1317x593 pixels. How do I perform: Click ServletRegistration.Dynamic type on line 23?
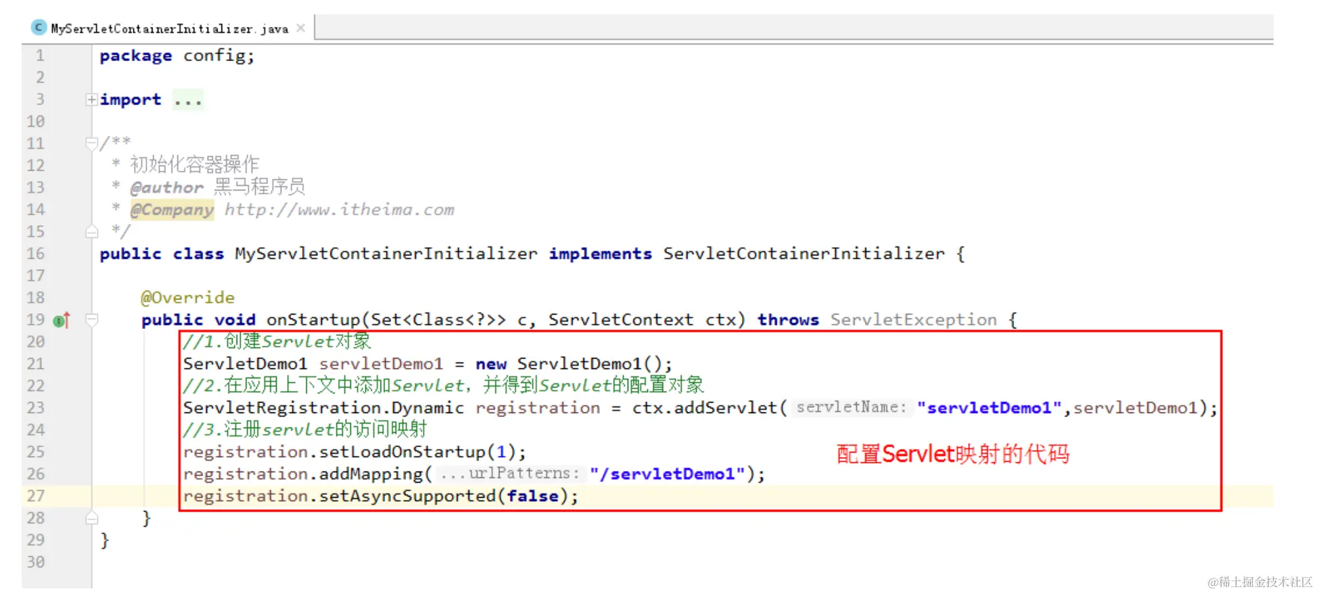point(323,408)
